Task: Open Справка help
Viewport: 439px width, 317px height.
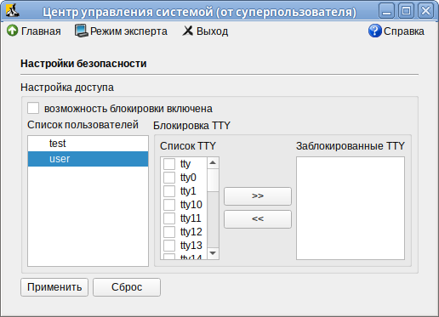Action: pyautogui.click(x=396, y=31)
